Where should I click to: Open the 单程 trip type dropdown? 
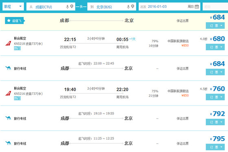click(x=13, y=6)
